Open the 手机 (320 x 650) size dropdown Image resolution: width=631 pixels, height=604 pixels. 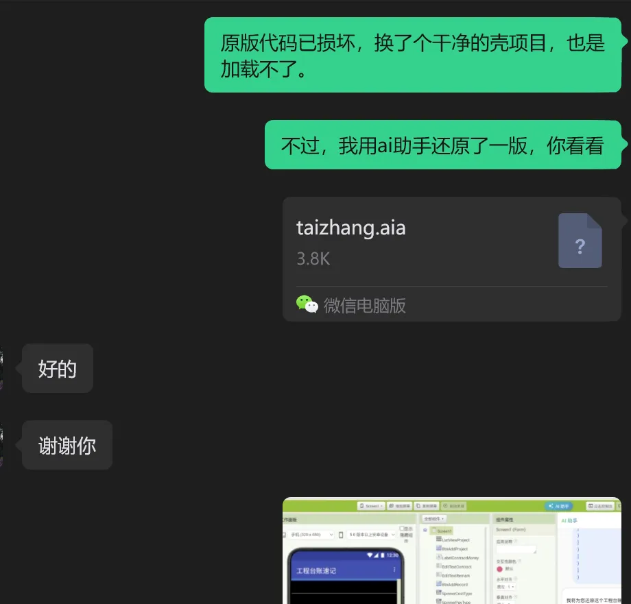point(311,535)
